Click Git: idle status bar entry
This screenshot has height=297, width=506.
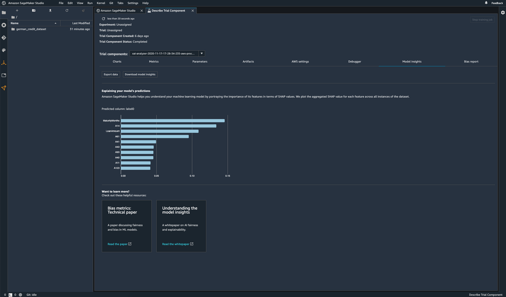pos(32,294)
